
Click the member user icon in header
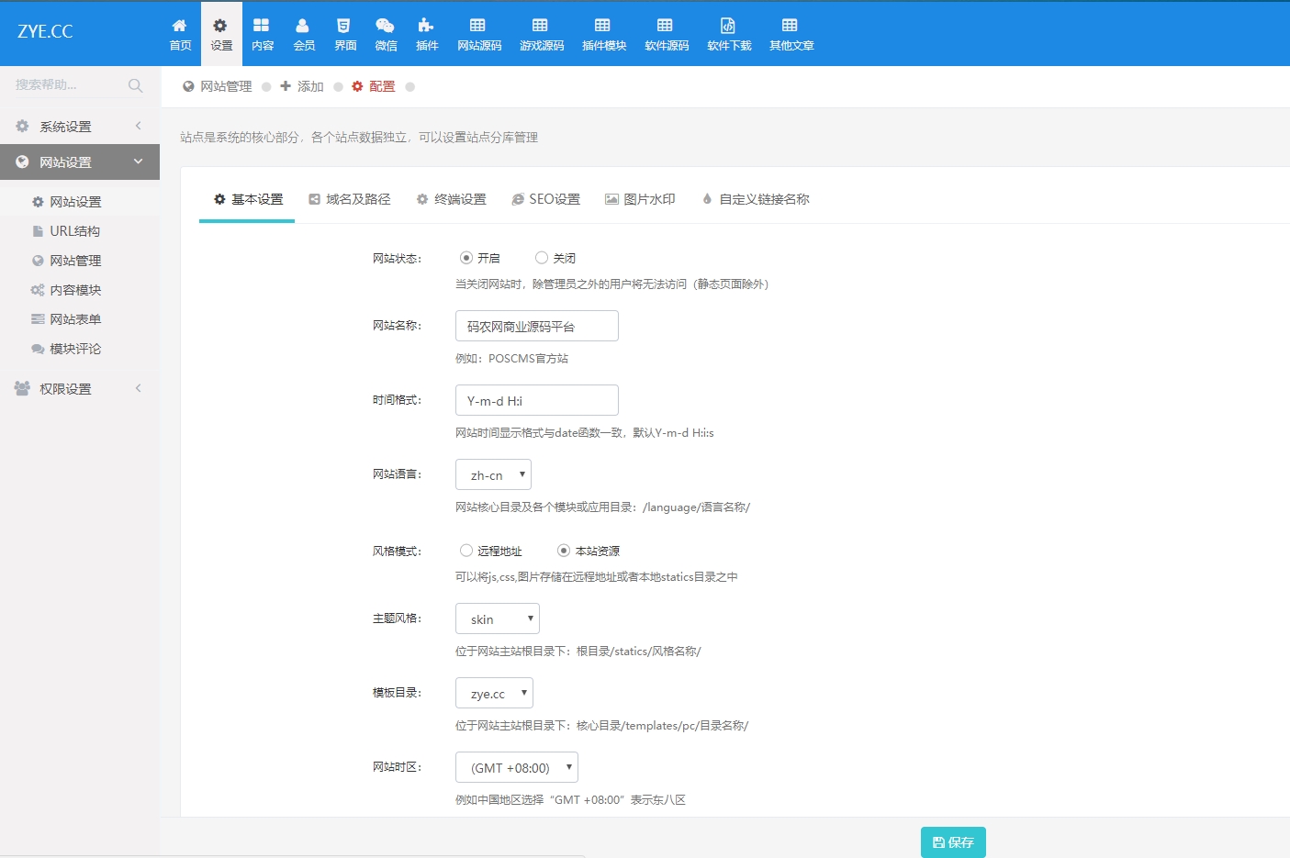pyautogui.click(x=303, y=26)
